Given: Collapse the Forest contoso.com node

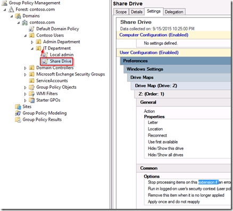Looking at the screenshot, I should point(5,10).
